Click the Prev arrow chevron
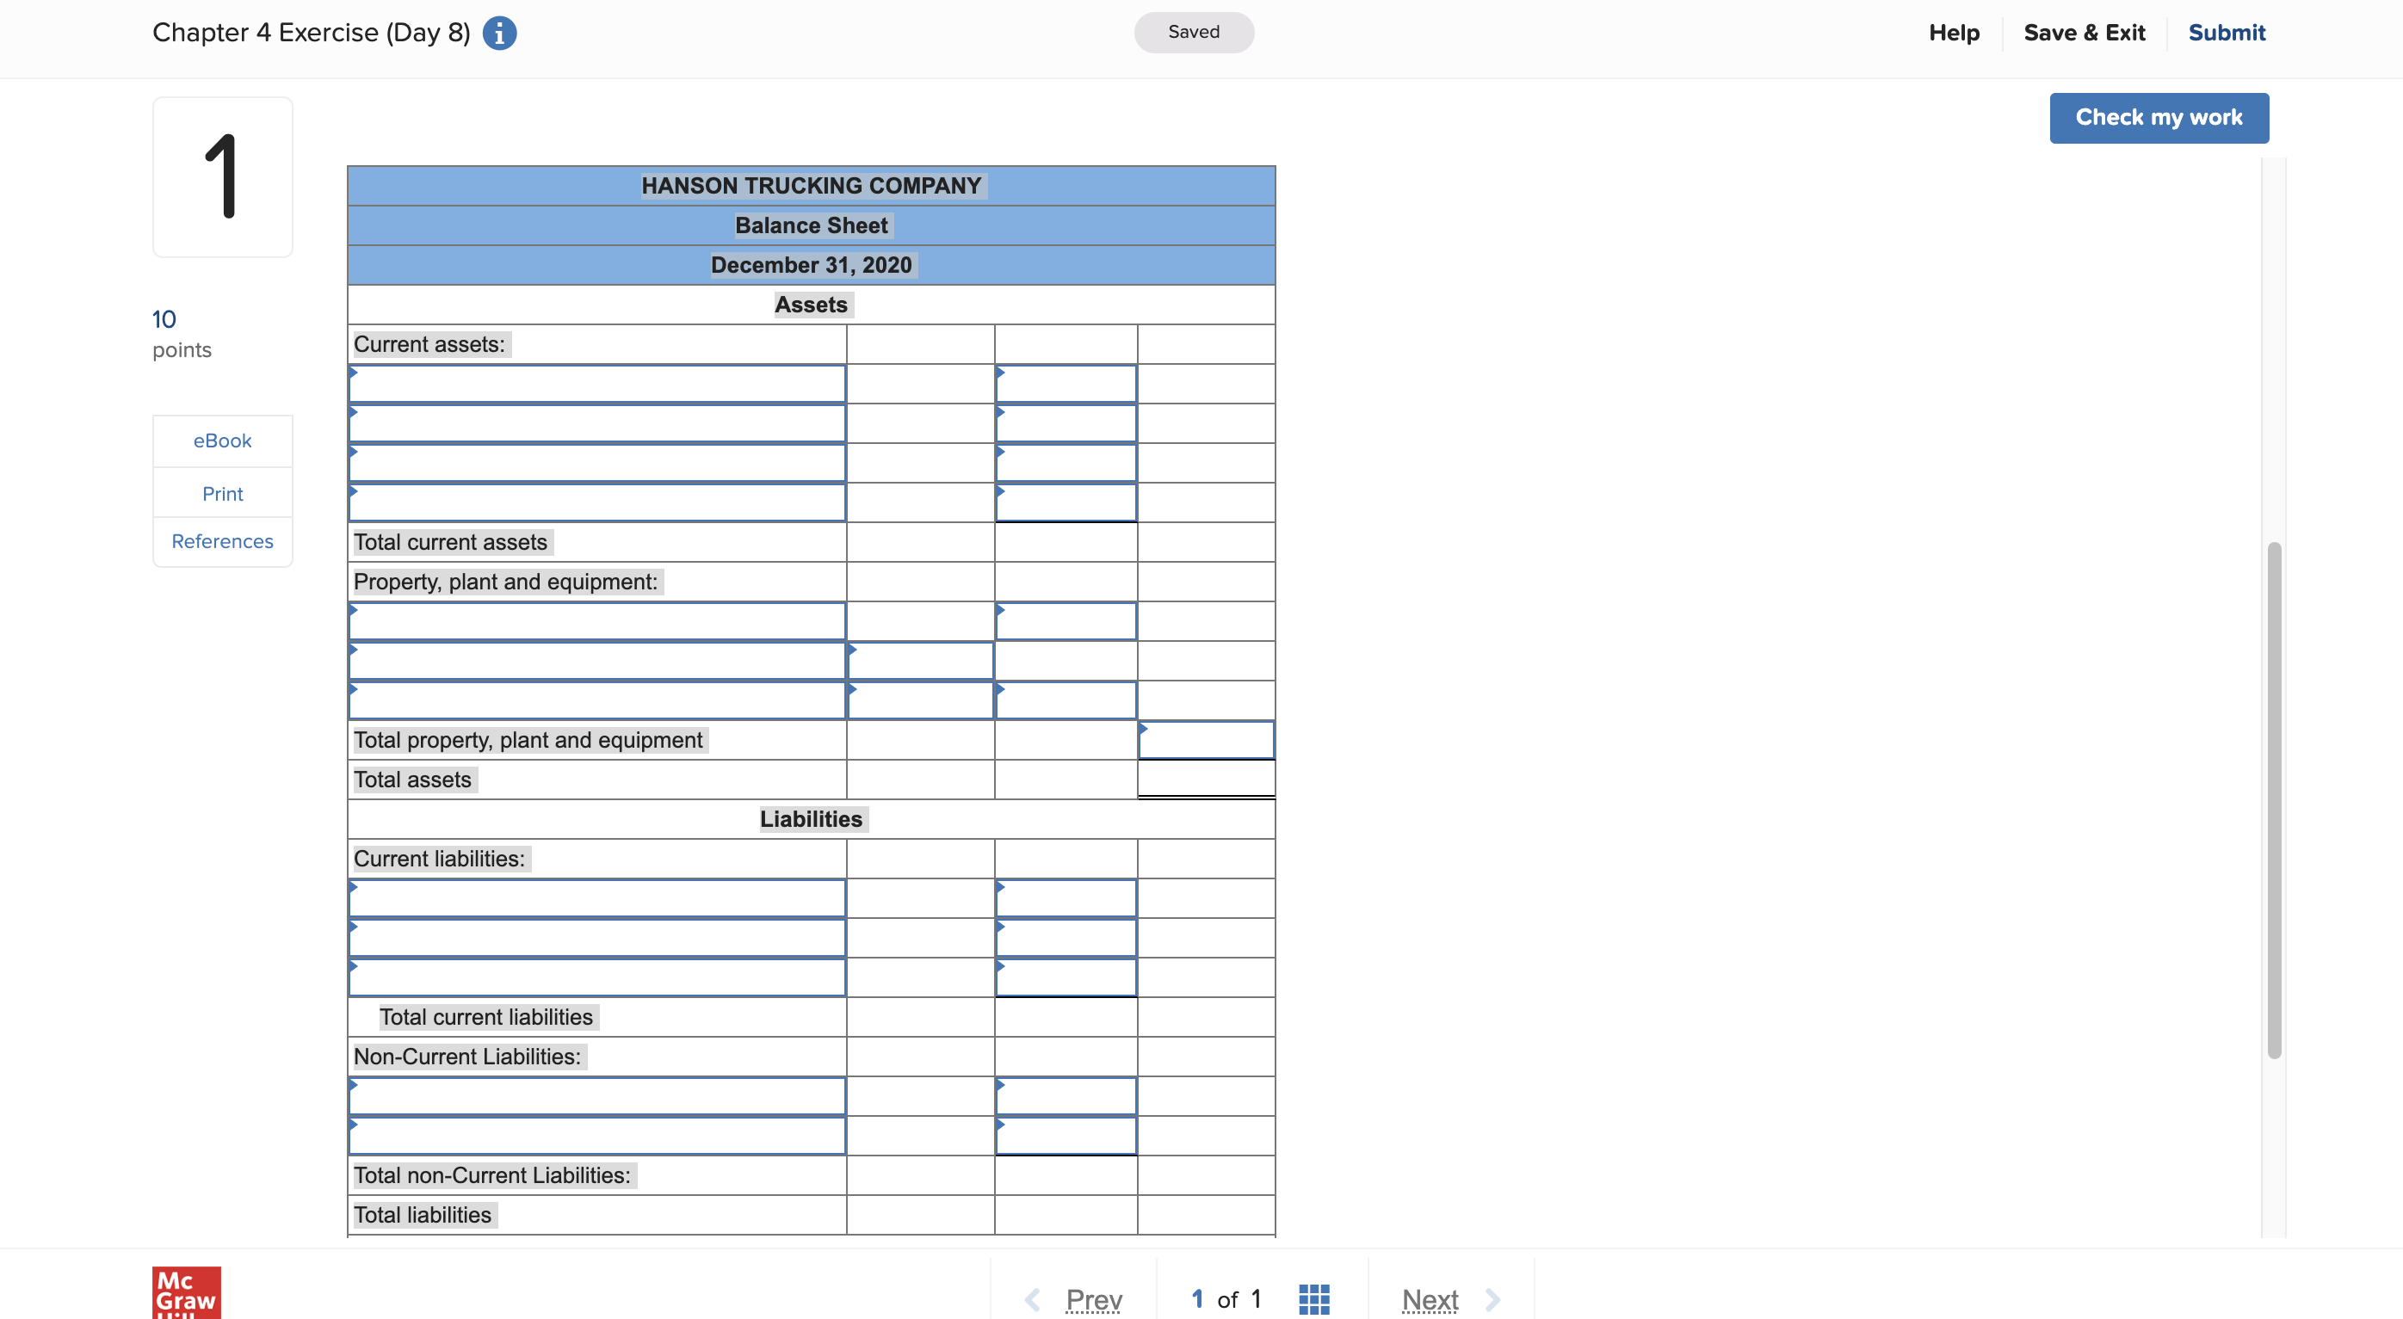The height and width of the screenshot is (1319, 2403). (x=1033, y=1298)
